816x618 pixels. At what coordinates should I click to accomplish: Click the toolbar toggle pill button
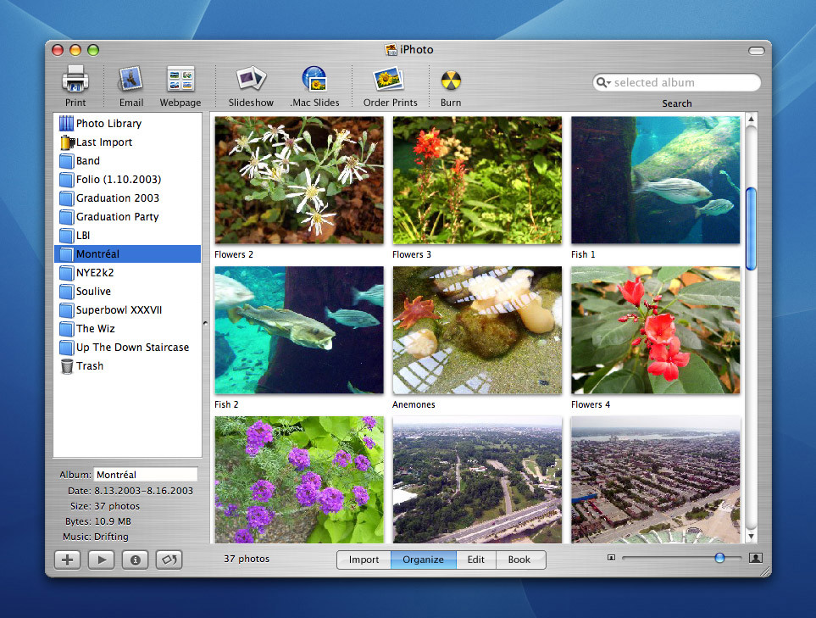coord(756,51)
